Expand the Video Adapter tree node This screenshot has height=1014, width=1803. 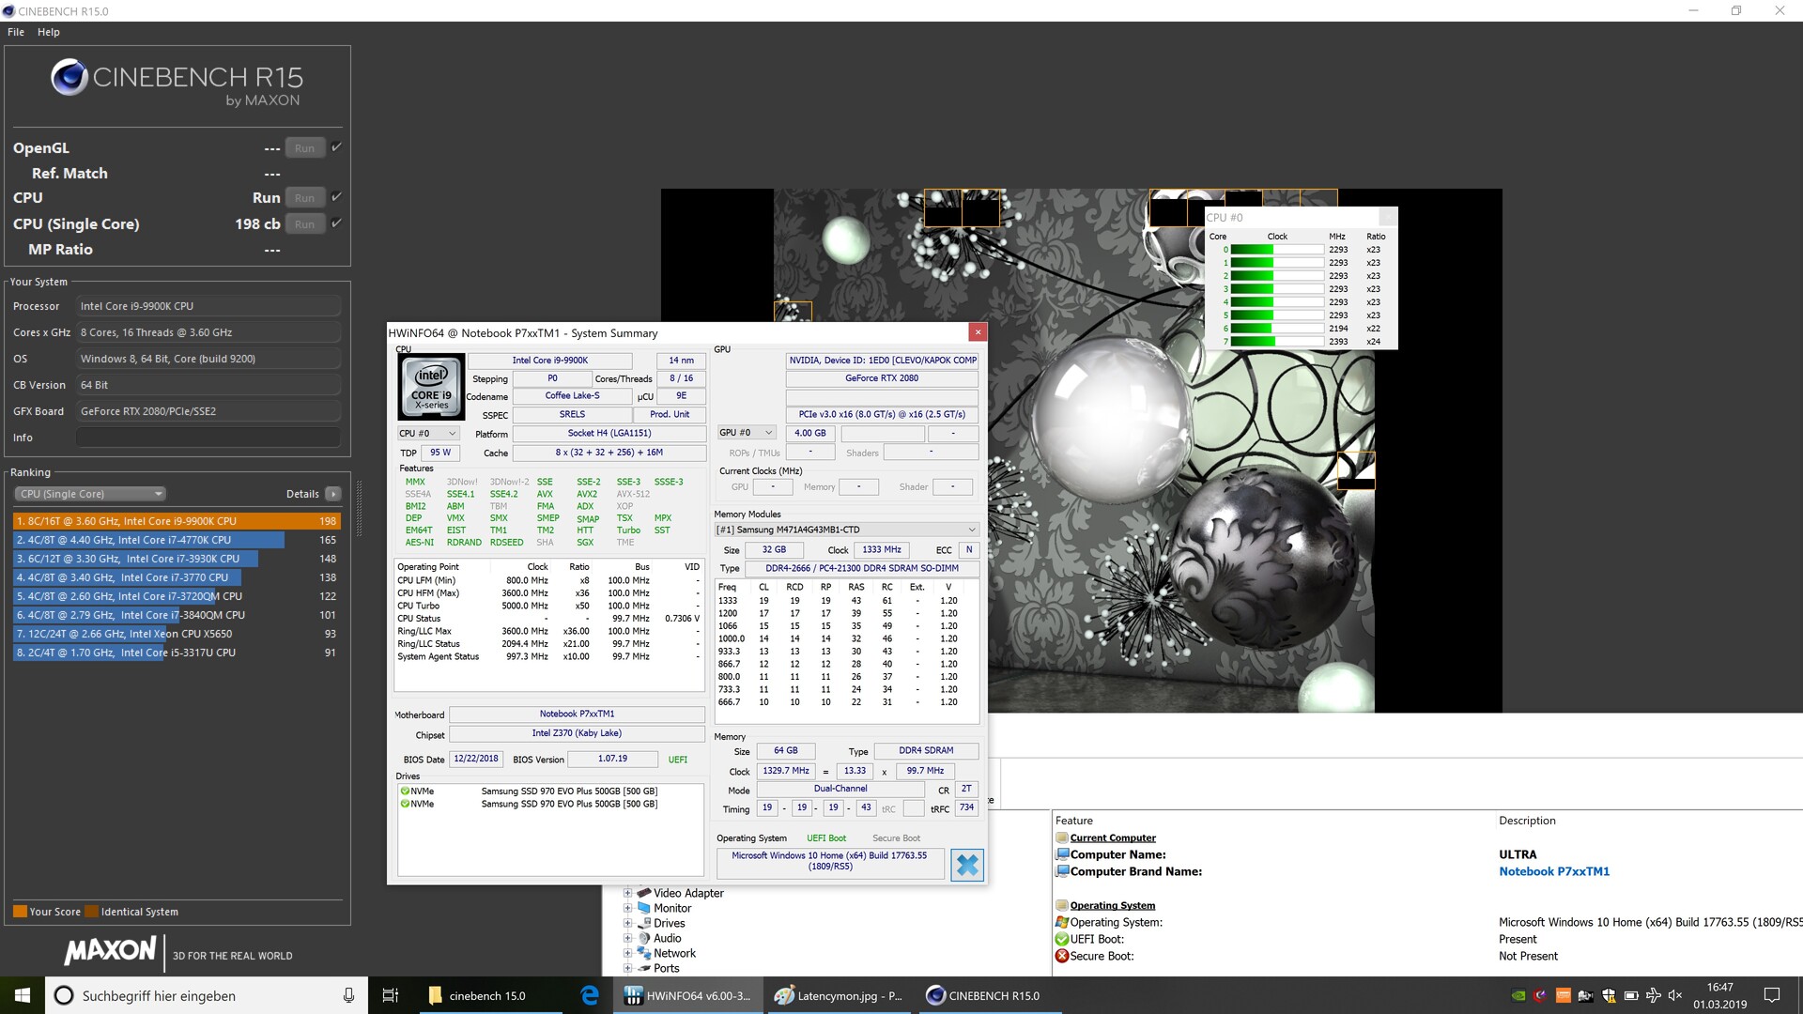click(x=627, y=893)
